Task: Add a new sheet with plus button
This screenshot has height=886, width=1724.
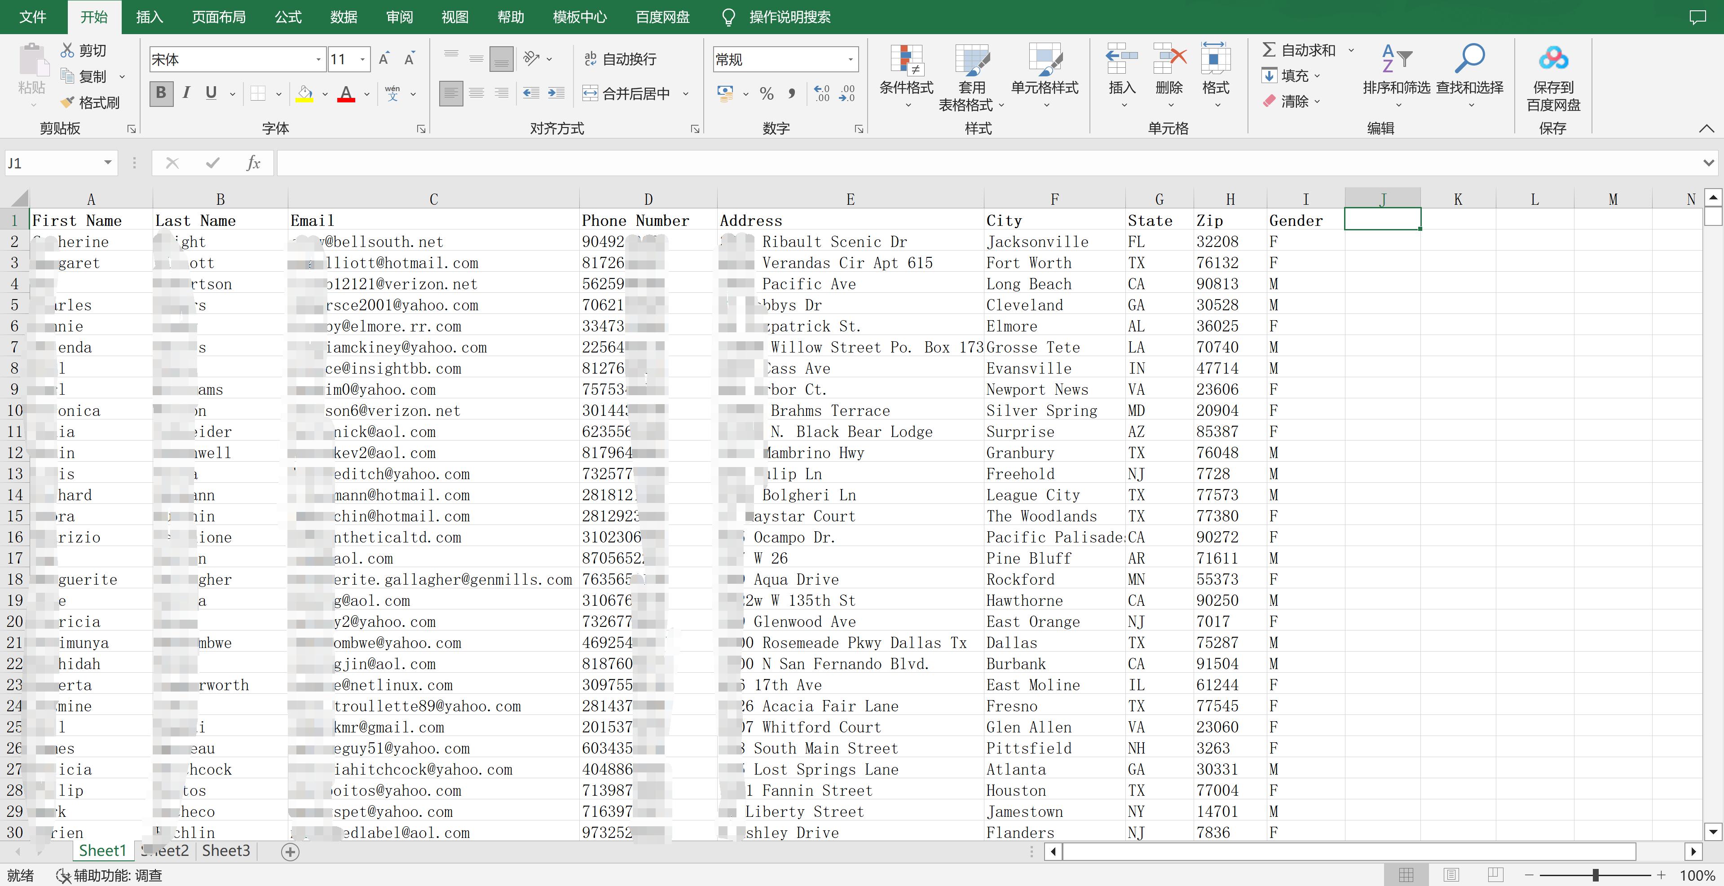Action: 291,851
